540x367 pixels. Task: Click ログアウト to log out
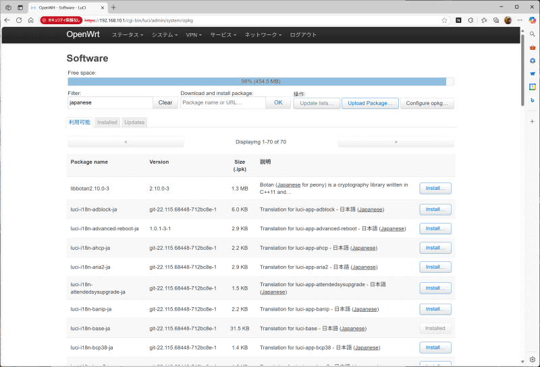[302, 35]
